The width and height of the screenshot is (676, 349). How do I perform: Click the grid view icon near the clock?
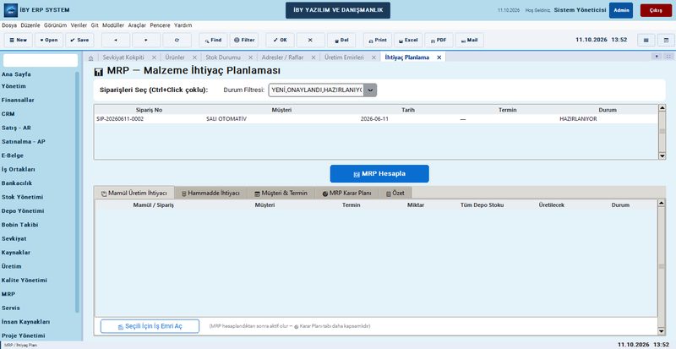click(646, 40)
